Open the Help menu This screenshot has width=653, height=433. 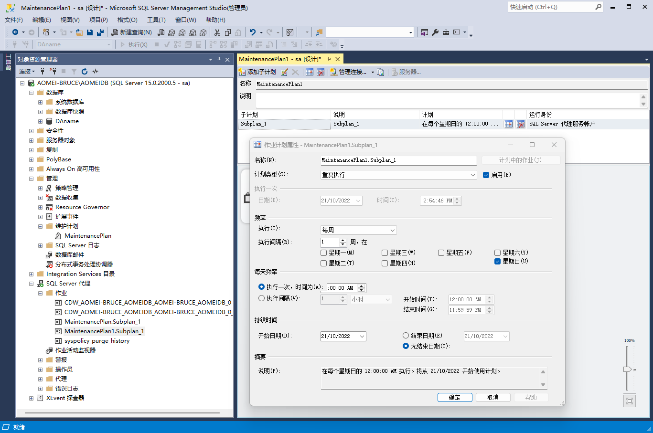pos(215,20)
